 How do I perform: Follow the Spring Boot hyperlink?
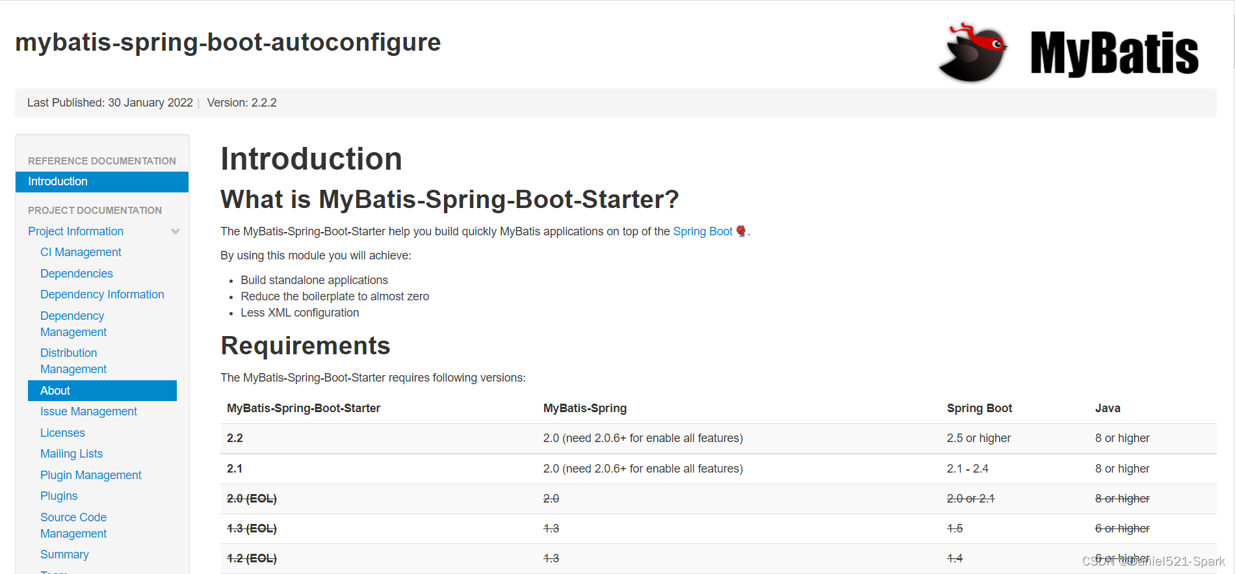[x=703, y=231]
